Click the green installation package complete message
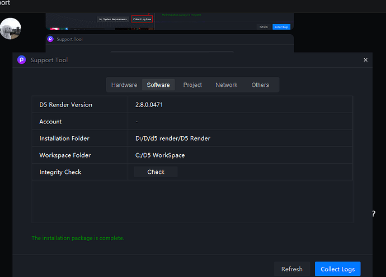This screenshot has width=386, height=277. pyautogui.click(x=78, y=238)
